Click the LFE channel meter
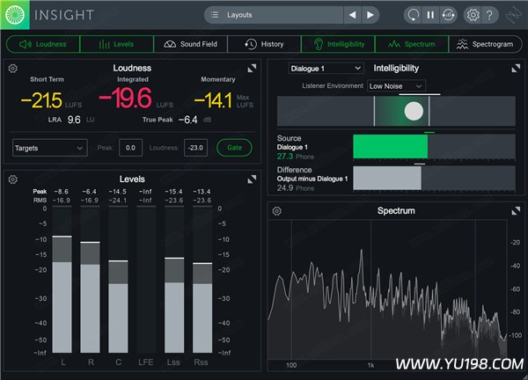Viewport: 528px width, 380px height. [x=146, y=280]
